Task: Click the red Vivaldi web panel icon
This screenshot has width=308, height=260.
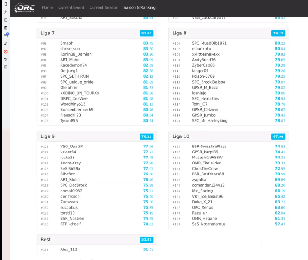Action: point(5,51)
